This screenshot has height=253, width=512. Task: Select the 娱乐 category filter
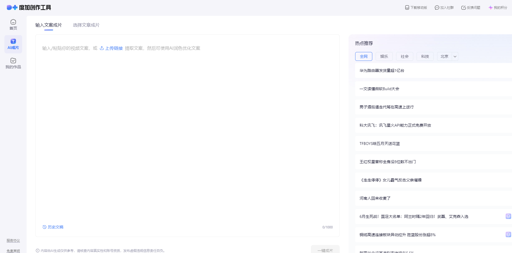[384, 56]
